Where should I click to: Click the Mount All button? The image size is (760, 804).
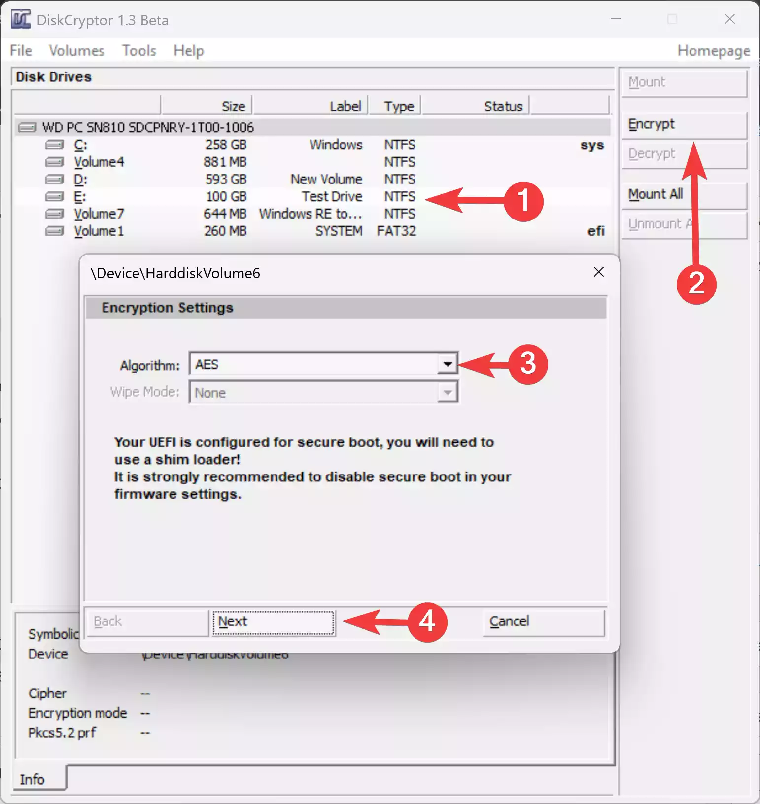pyautogui.click(x=685, y=195)
